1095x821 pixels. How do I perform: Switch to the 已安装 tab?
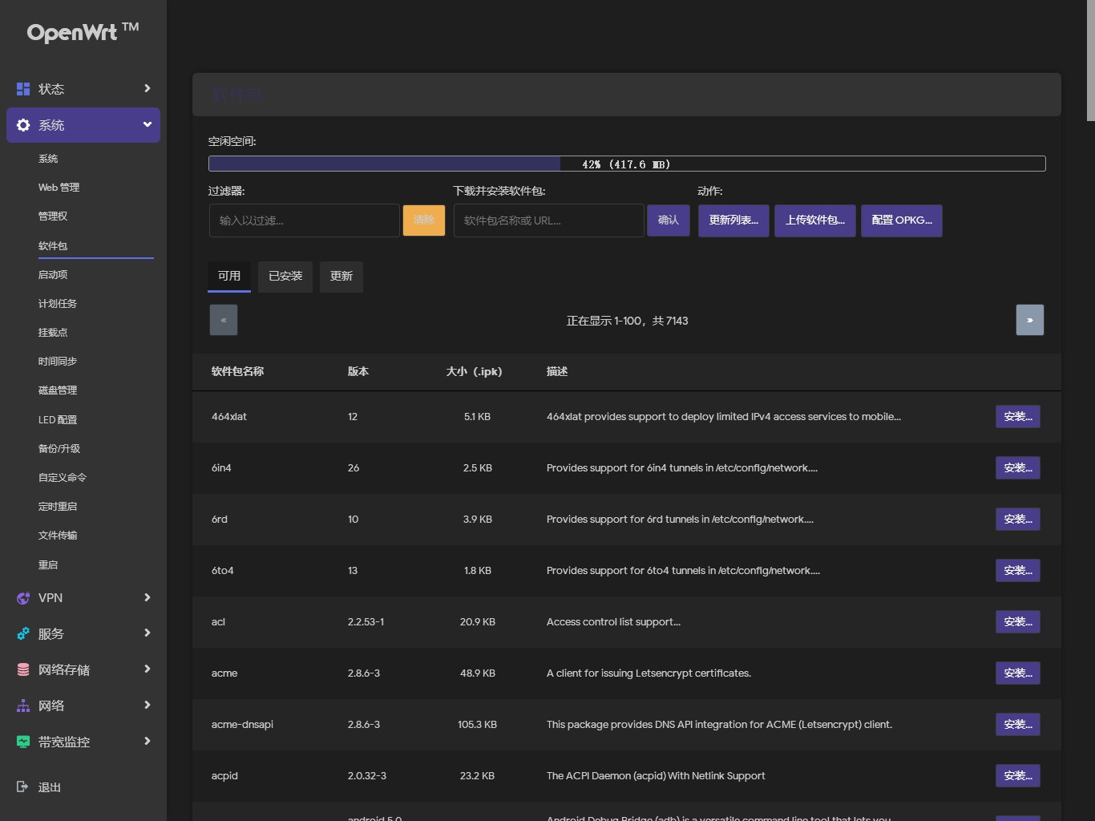[285, 277]
